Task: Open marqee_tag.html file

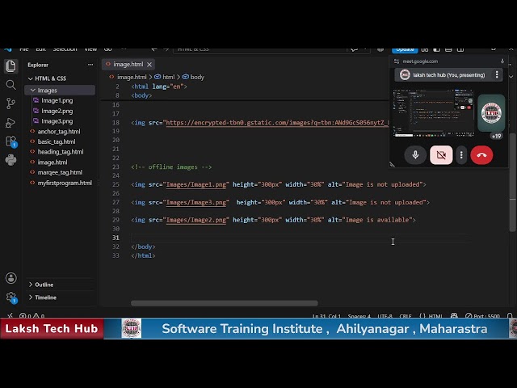Action: click(x=60, y=172)
